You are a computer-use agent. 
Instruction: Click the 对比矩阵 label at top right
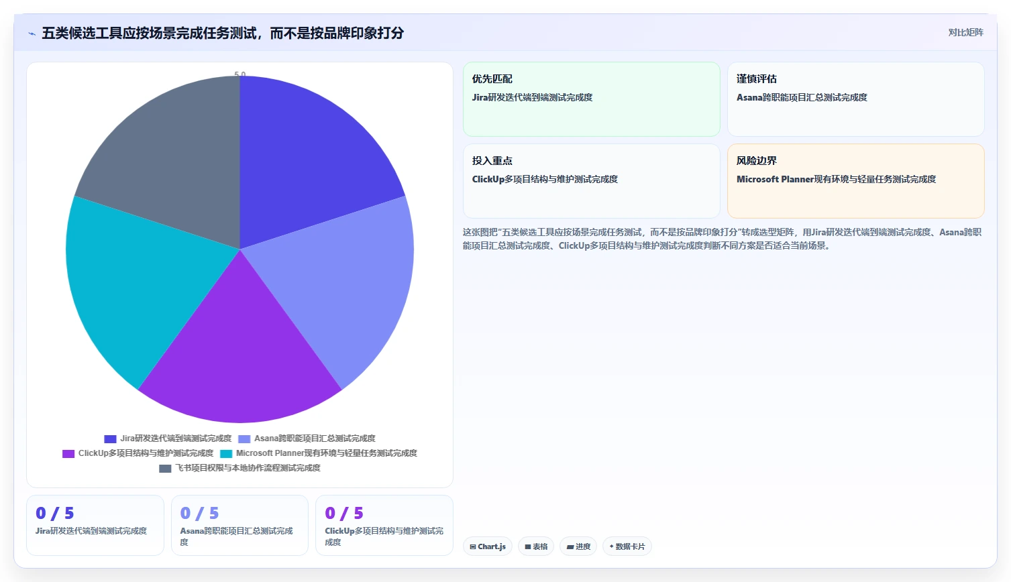pyautogui.click(x=965, y=32)
